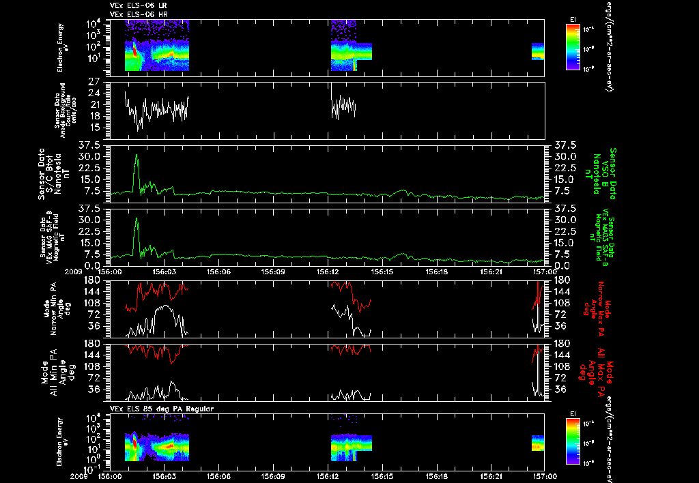Click "156:06" on the middle time axis
Viewport: 699px width, 483px height.
(219, 272)
